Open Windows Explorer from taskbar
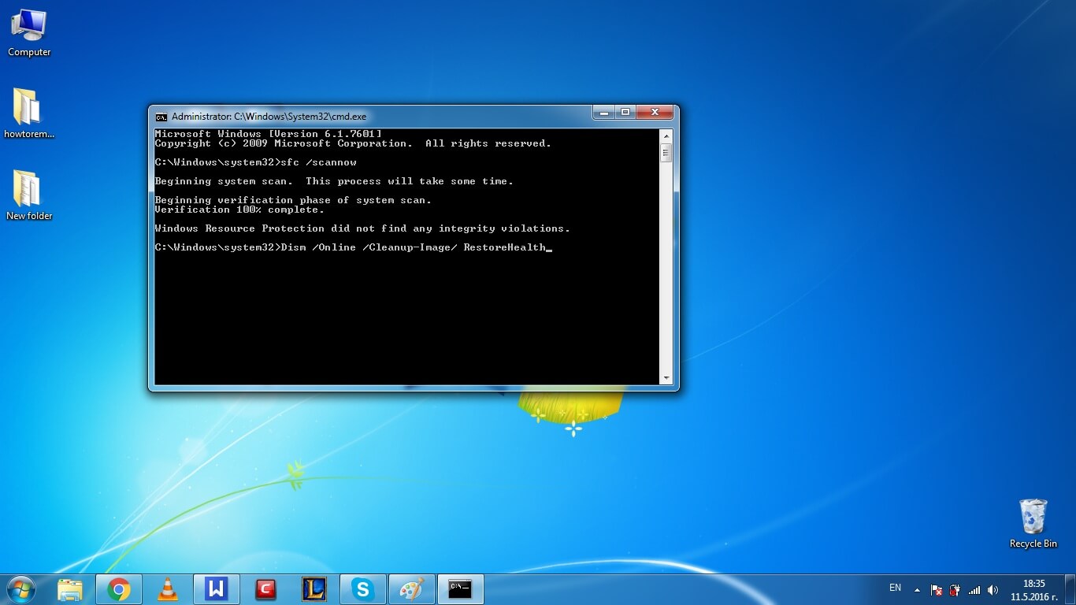The height and width of the screenshot is (605, 1076). 70,589
